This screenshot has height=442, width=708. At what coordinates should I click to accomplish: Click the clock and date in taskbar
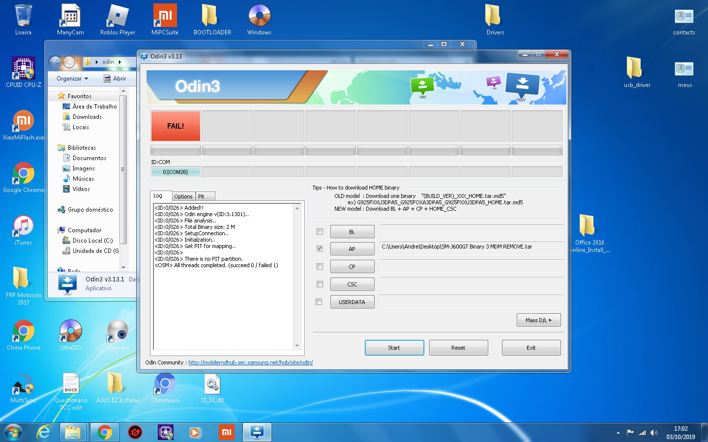[x=680, y=433]
